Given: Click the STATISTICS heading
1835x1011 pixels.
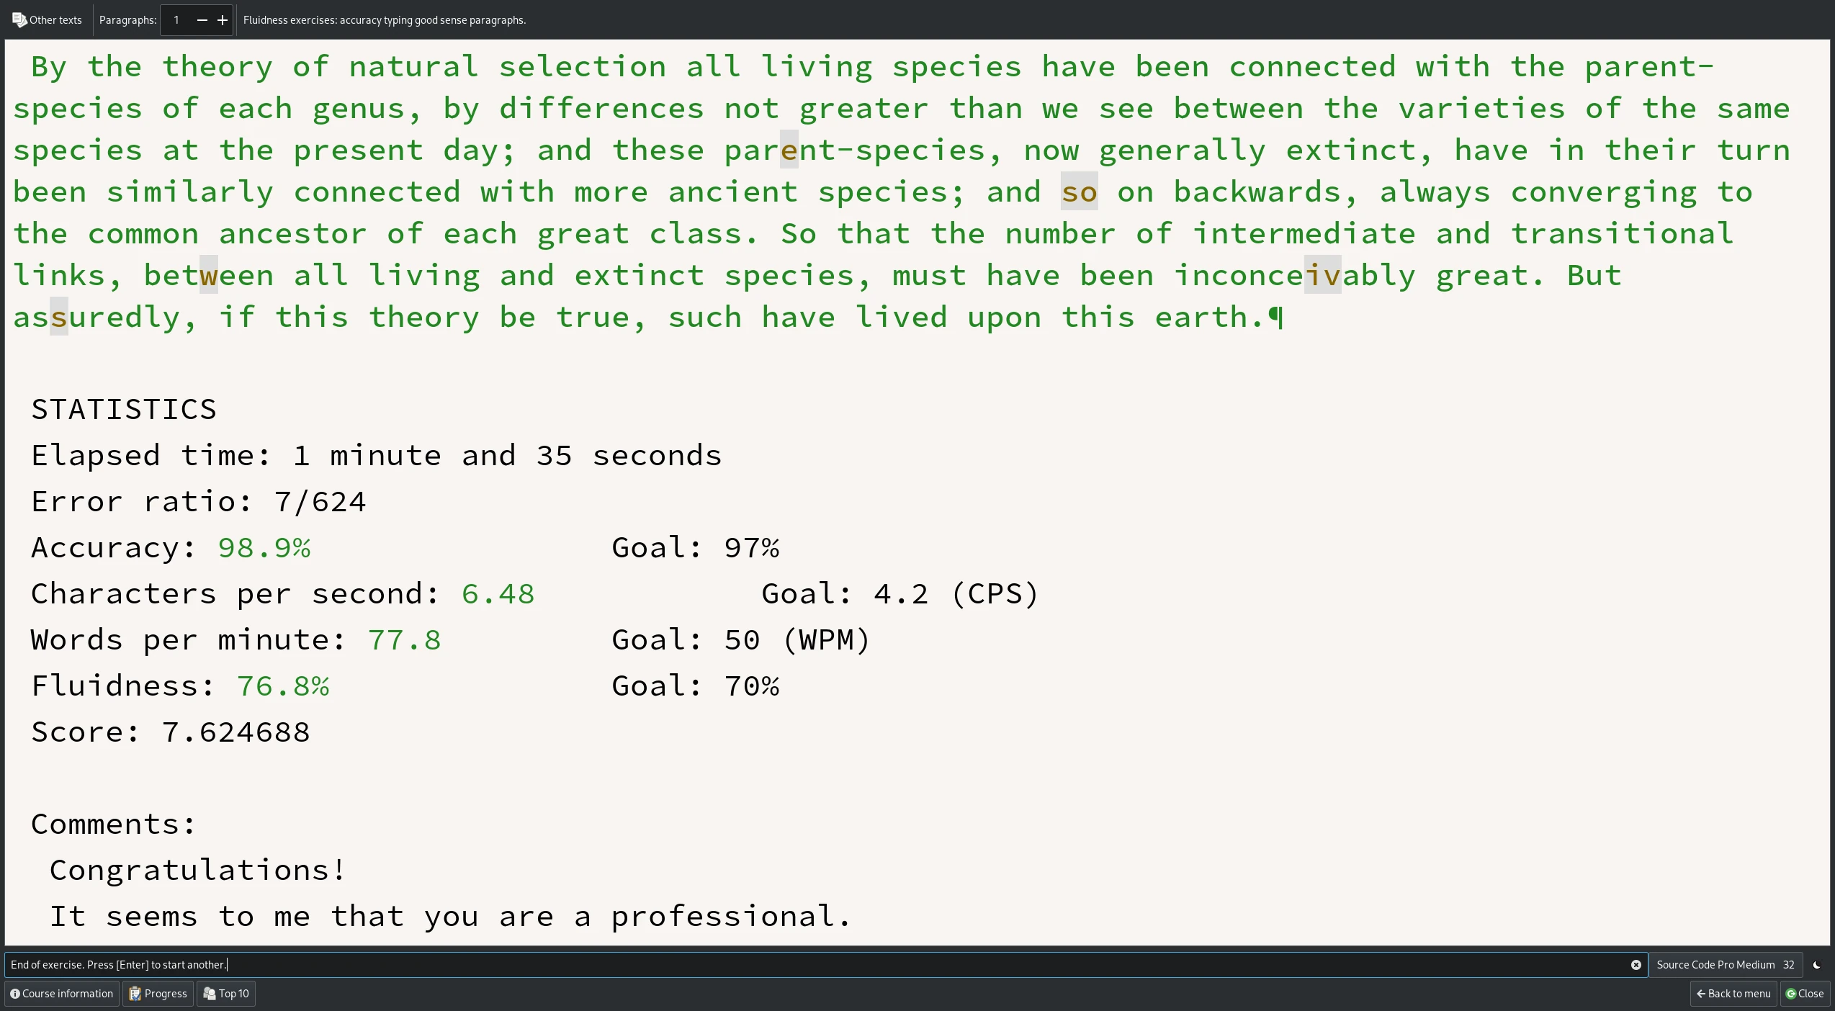Looking at the screenshot, I should click(124, 410).
